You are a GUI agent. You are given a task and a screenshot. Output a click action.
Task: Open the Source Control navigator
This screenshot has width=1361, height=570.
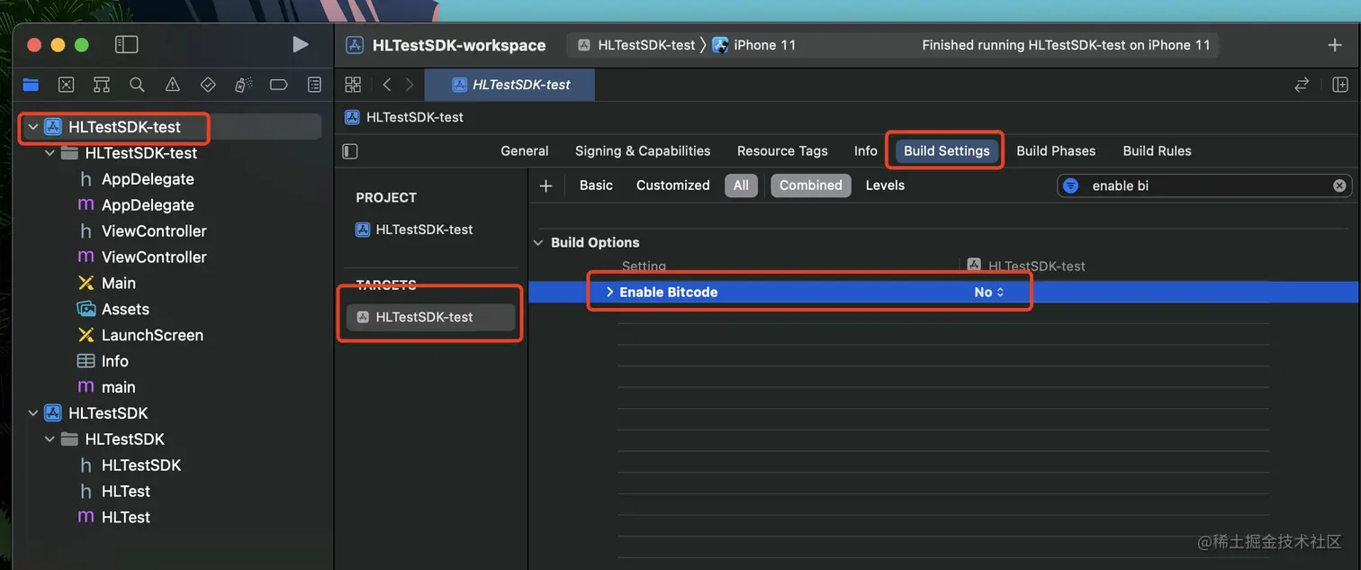pyautogui.click(x=66, y=85)
